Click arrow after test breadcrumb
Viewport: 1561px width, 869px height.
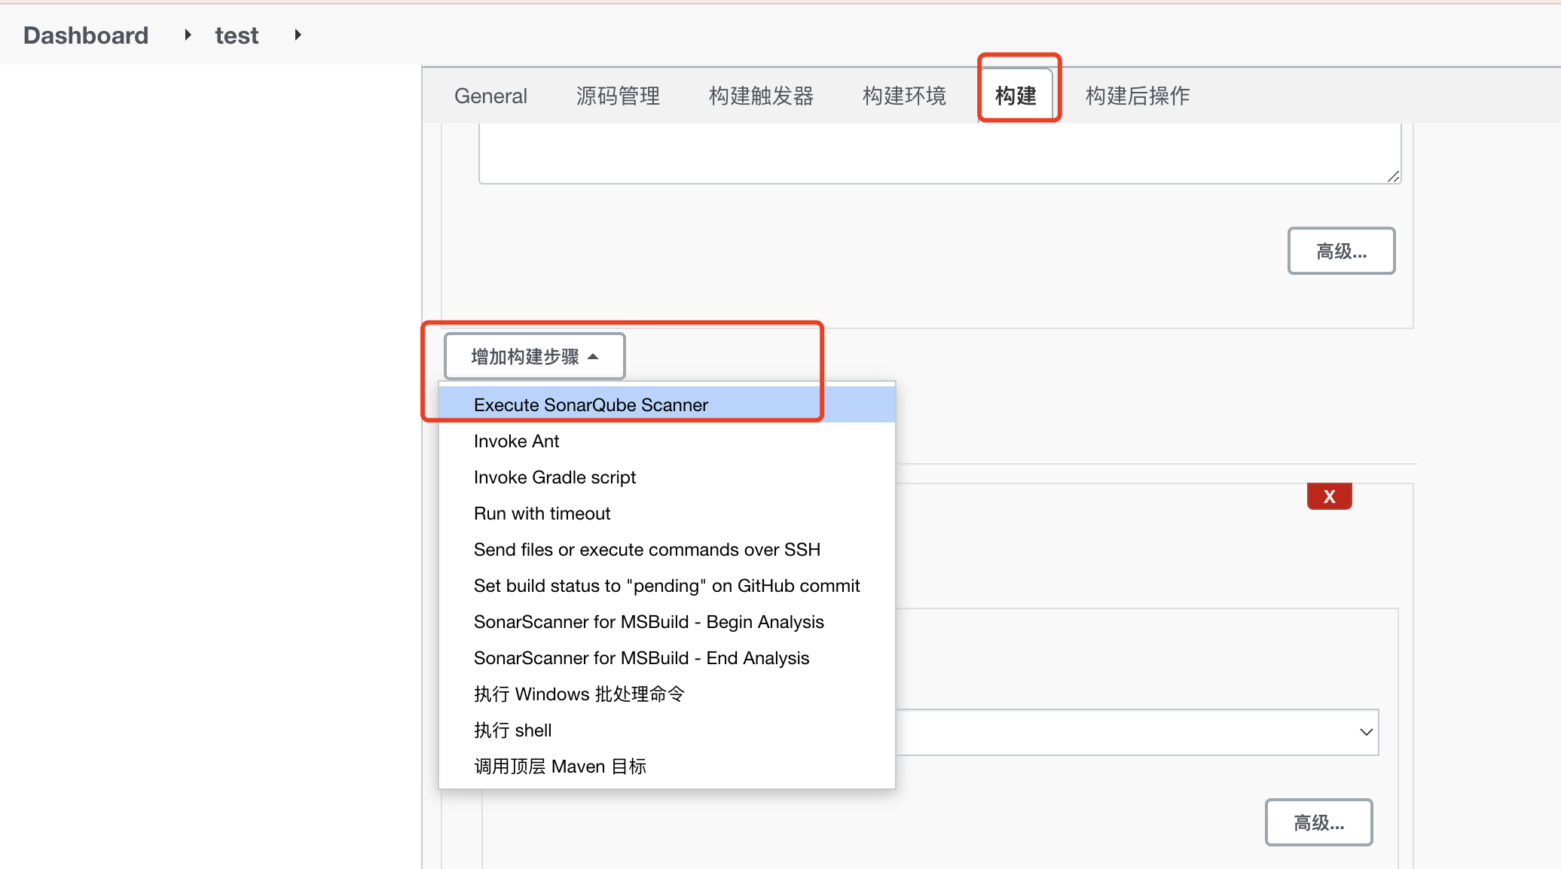(x=298, y=35)
